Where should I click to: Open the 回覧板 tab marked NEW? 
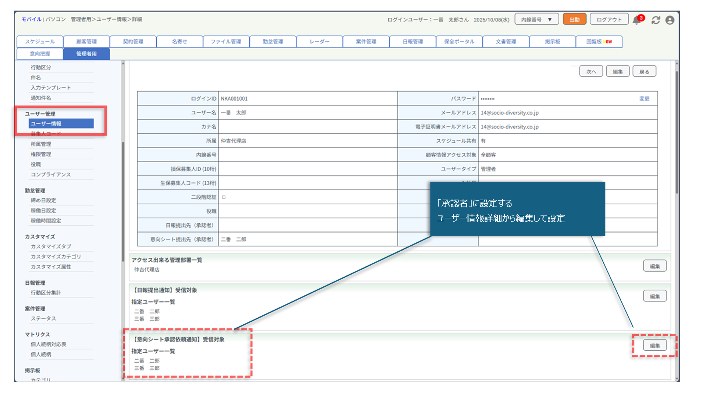pyautogui.click(x=599, y=42)
